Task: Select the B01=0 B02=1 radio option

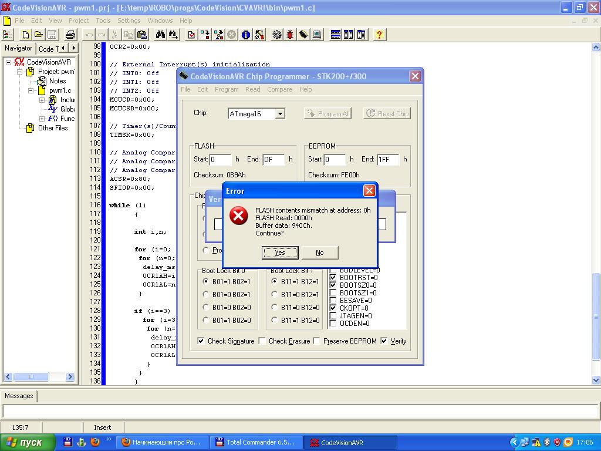Action: pos(206,294)
